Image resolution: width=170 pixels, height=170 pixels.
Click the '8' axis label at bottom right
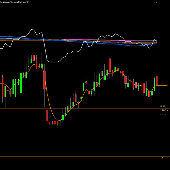(163, 158)
